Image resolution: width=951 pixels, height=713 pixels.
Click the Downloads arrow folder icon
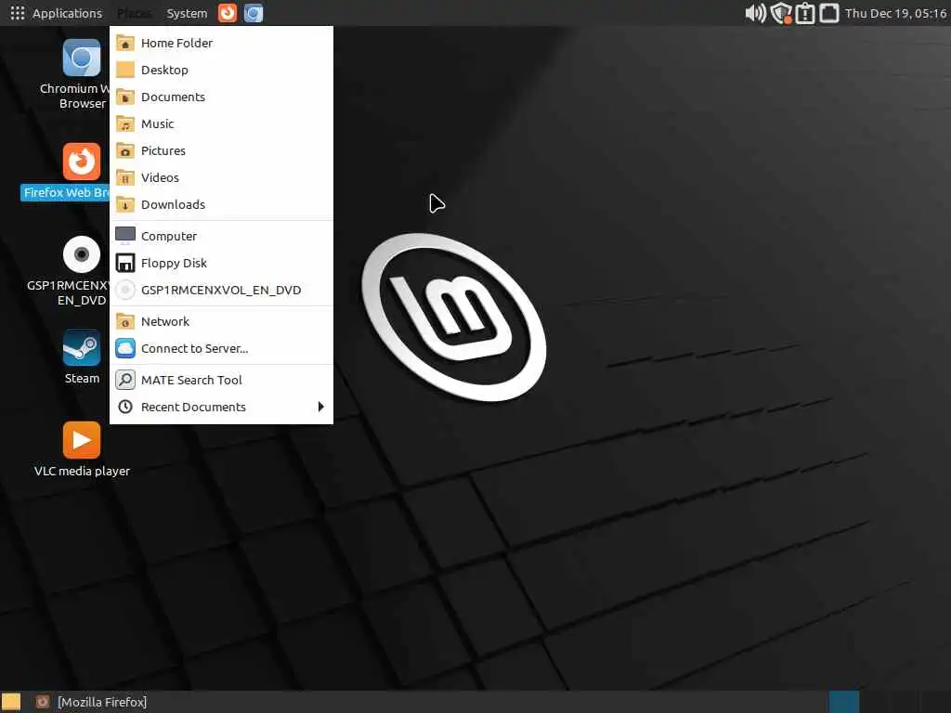125,204
